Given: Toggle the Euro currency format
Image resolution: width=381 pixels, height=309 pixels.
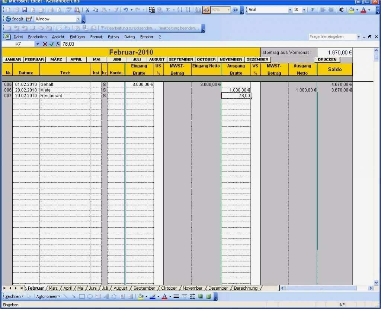Looking at the screenshot, I should pos(341,10).
